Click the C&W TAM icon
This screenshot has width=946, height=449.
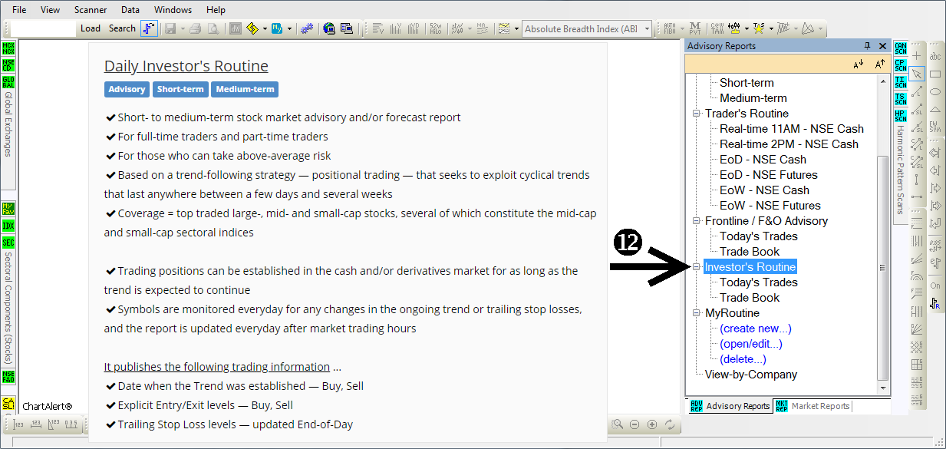pos(717,28)
